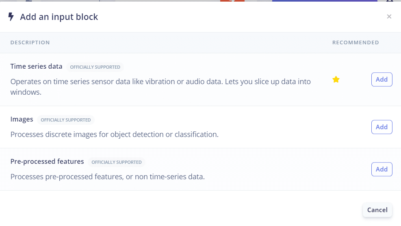
Task: Close the dialog with the X icon
Action: tap(389, 17)
